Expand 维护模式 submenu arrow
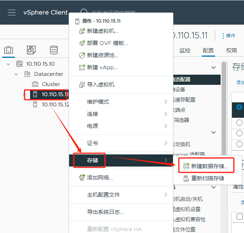 166,102
